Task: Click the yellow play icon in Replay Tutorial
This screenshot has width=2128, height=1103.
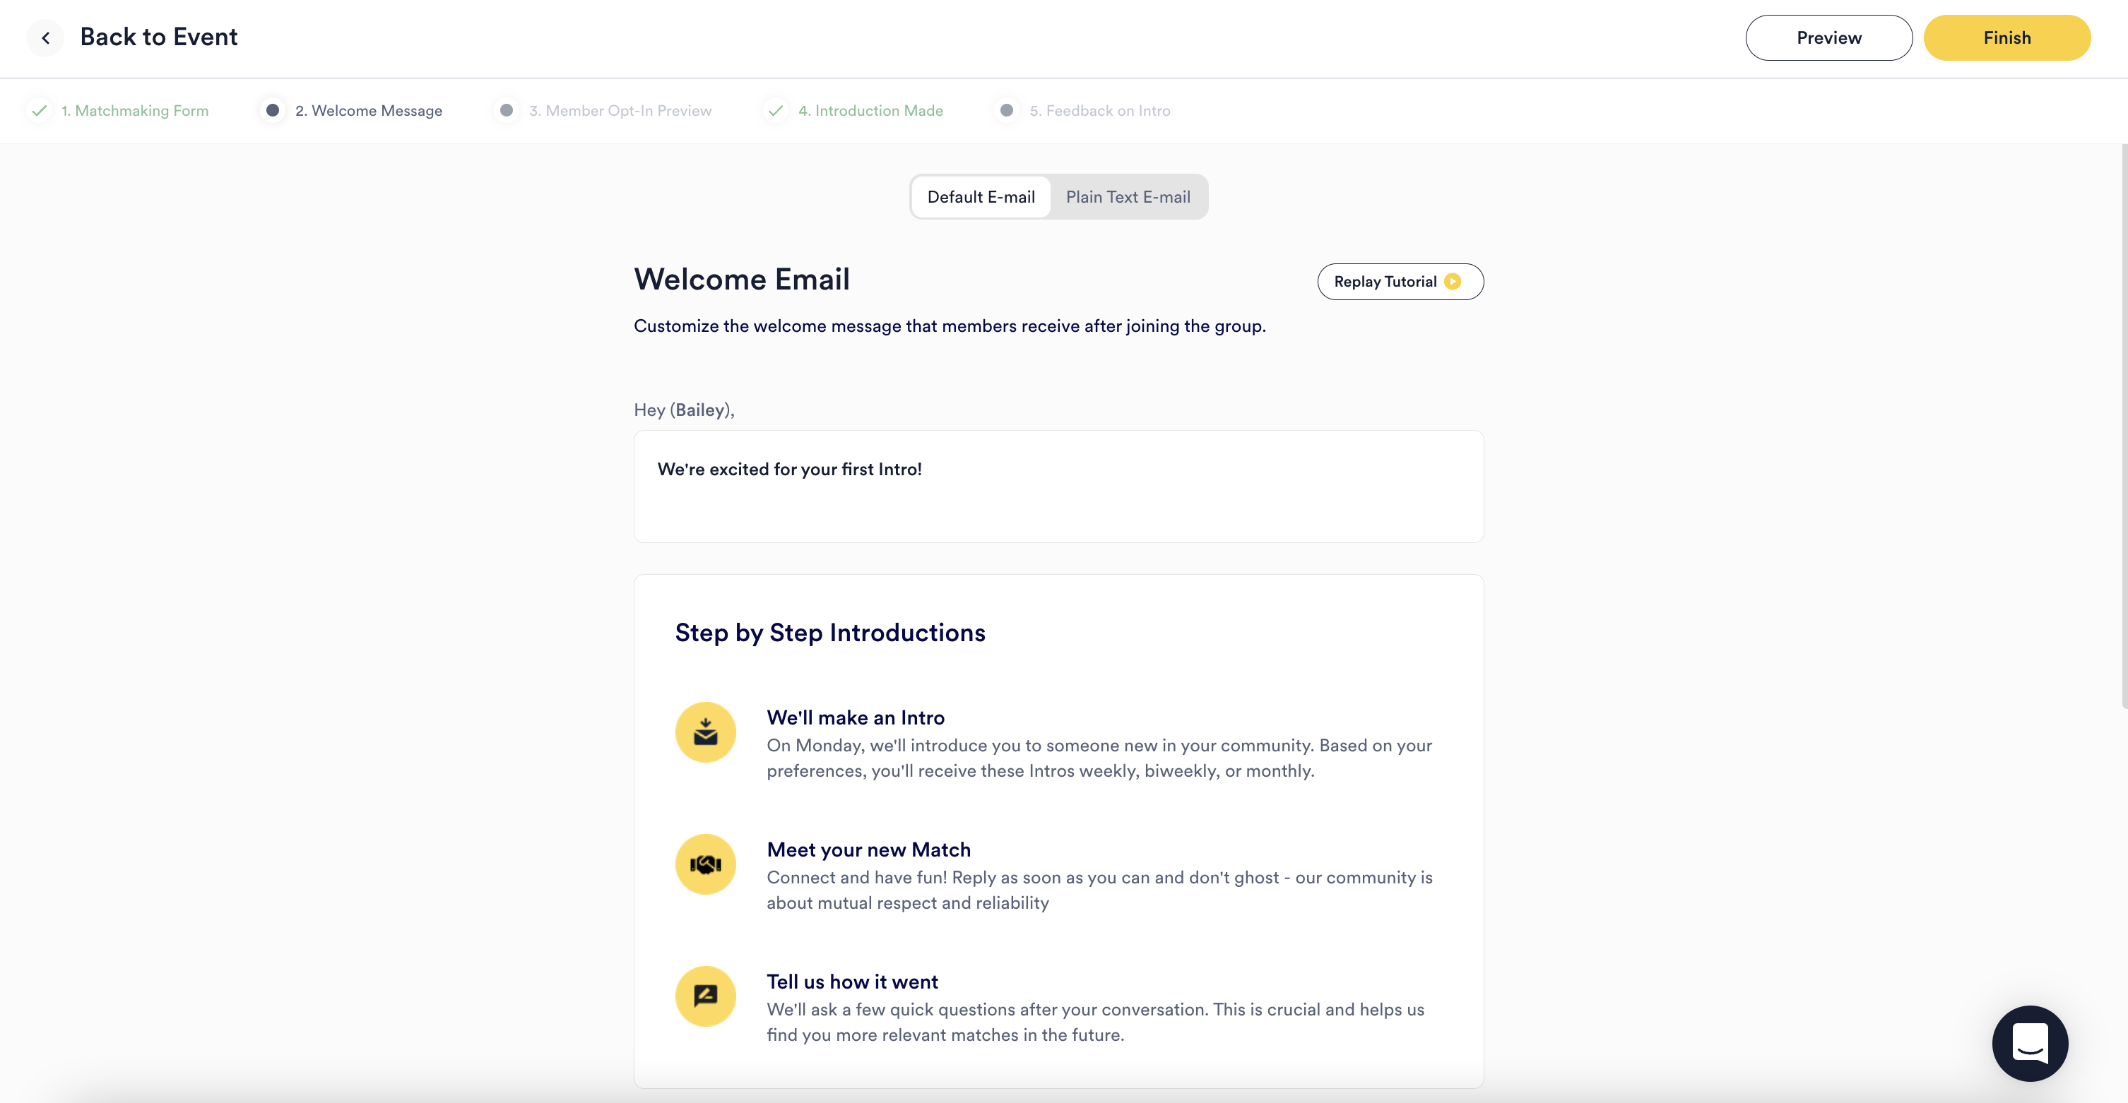Action: point(1453,282)
